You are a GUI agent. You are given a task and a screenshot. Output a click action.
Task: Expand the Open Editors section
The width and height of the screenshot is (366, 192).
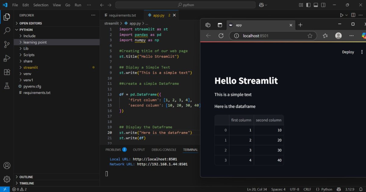(x=57, y=23)
